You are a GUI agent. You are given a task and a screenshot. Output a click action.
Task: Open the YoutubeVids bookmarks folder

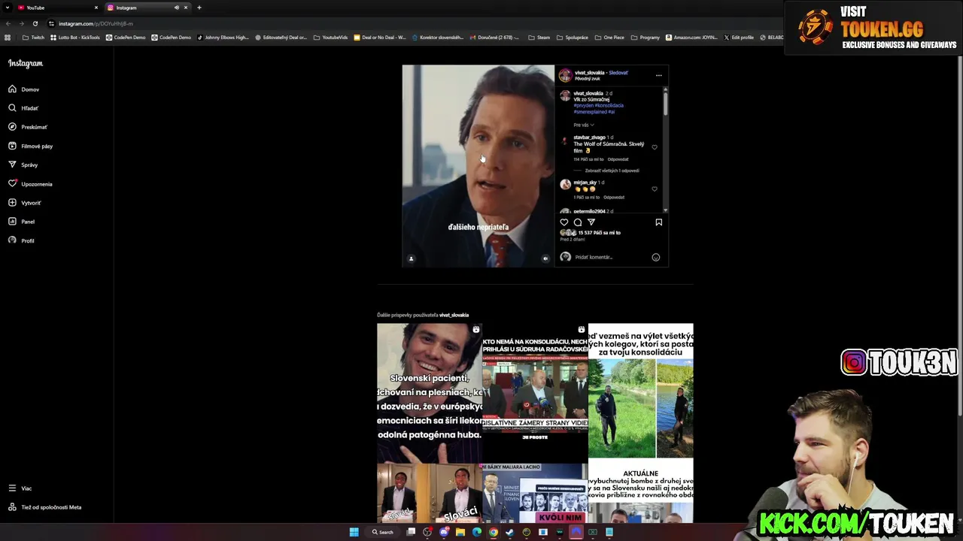click(330, 37)
